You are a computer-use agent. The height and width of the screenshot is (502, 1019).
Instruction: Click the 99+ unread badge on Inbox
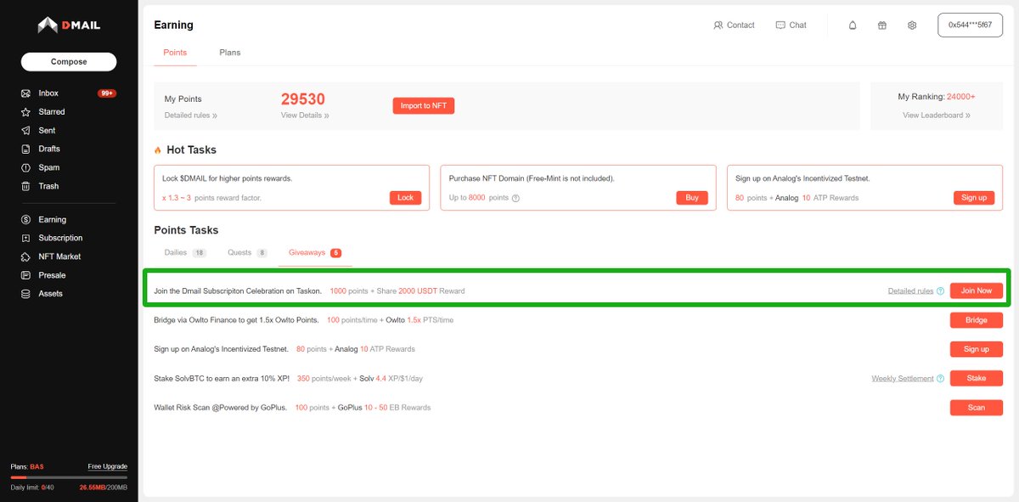(107, 93)
